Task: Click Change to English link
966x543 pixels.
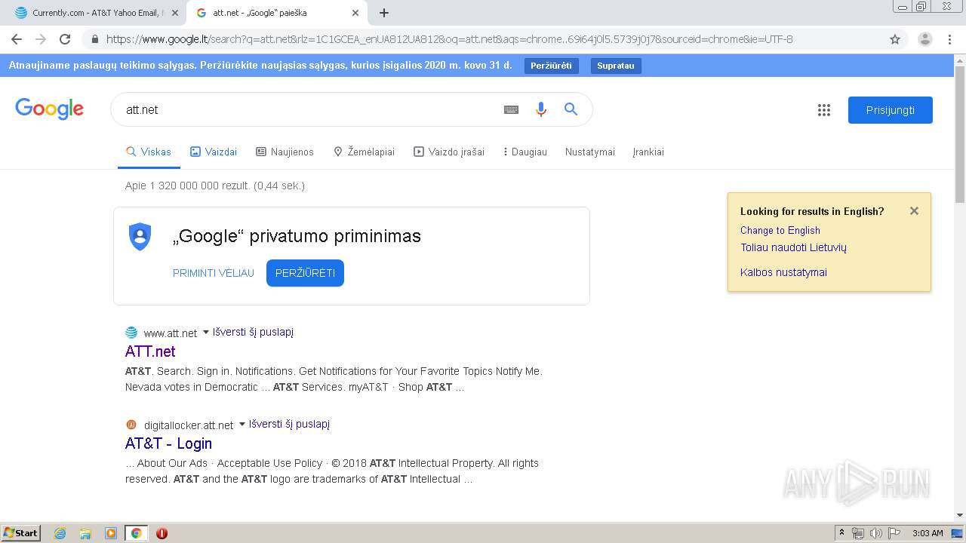Action: pos(780,230)
